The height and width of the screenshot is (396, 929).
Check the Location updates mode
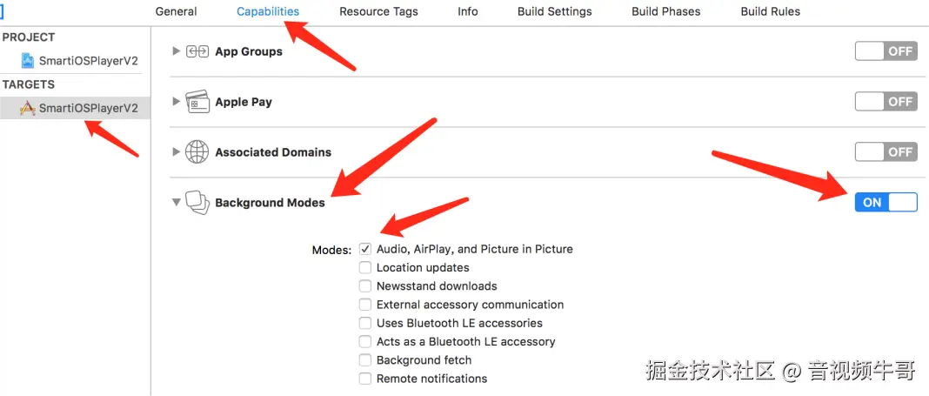[365, 268]
